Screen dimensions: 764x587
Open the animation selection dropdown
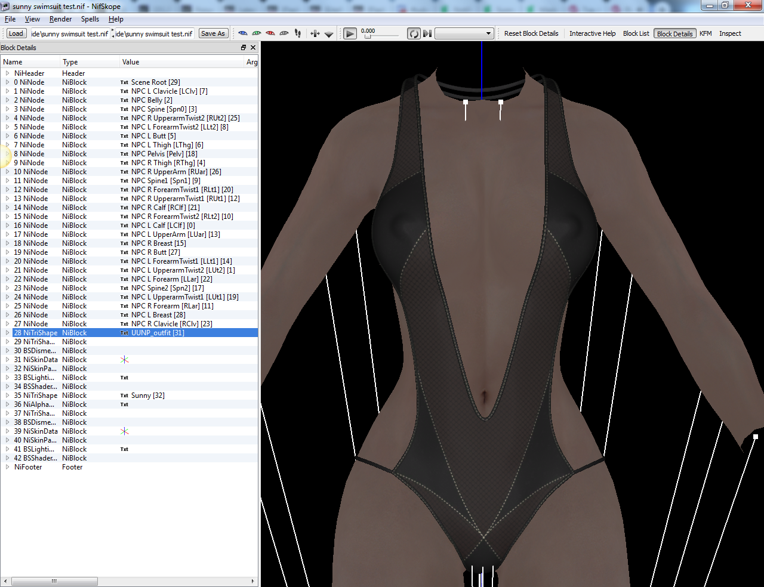[464, 33]
